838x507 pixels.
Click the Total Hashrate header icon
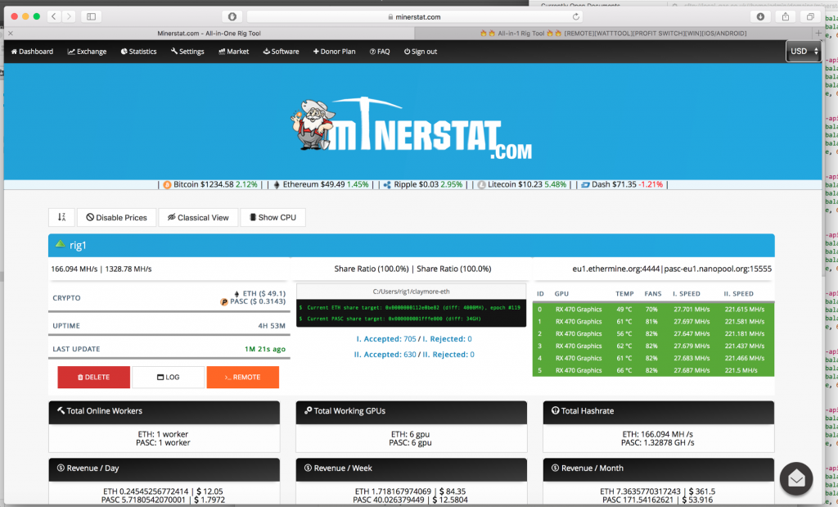point(556,410)
